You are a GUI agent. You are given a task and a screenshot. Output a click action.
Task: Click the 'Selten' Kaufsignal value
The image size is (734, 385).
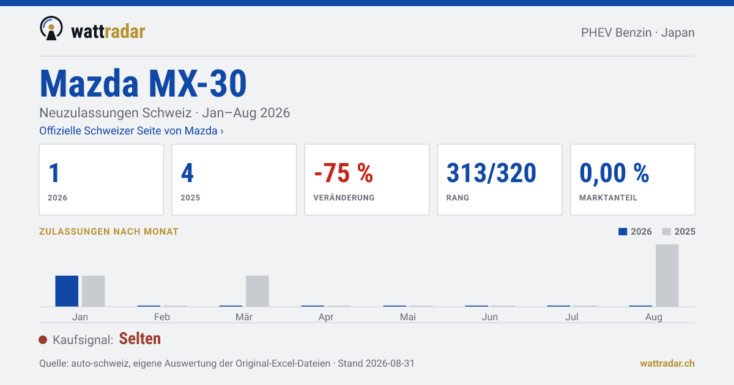140,339
